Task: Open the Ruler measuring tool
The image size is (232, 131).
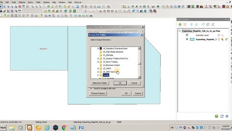Action: (69, 7)
